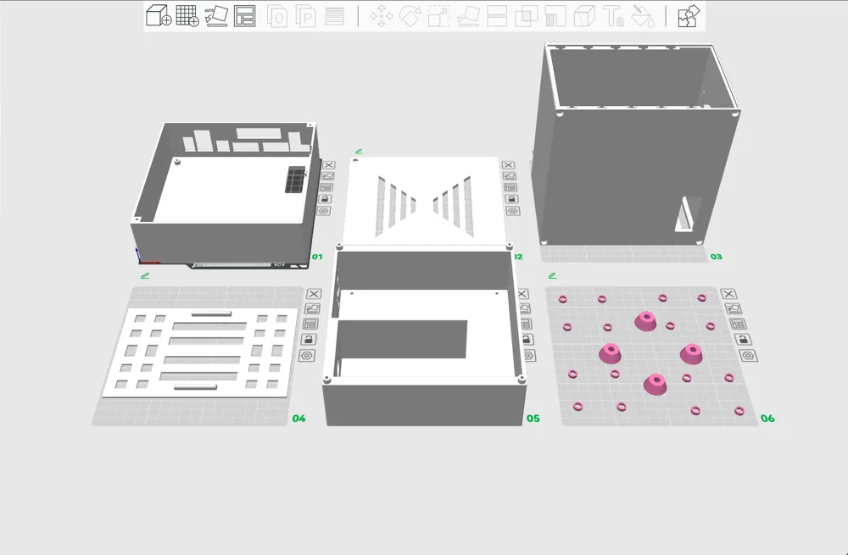
Task: Edit plate 06 name via green pencil
Action: pos(552,275)
